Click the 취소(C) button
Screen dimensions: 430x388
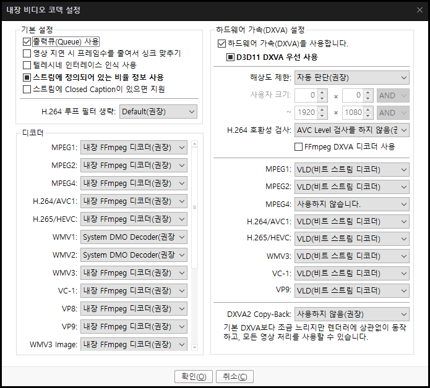point(234,377)
